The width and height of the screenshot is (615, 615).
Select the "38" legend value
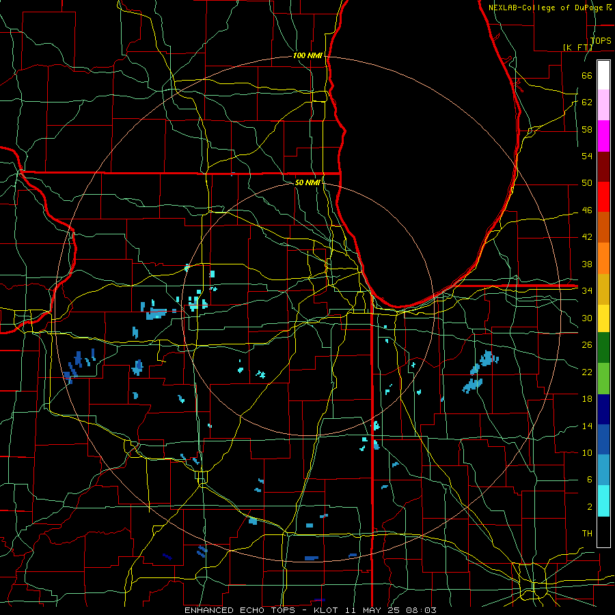(x=587, y=264)
